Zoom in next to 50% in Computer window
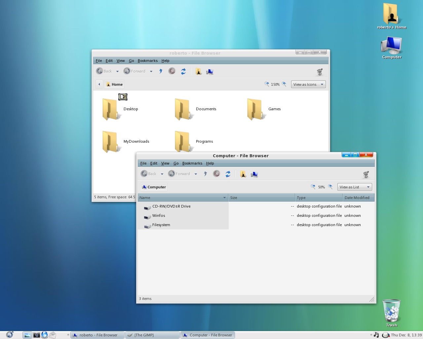Screen dimensions: 423x339 click(330, 187)
